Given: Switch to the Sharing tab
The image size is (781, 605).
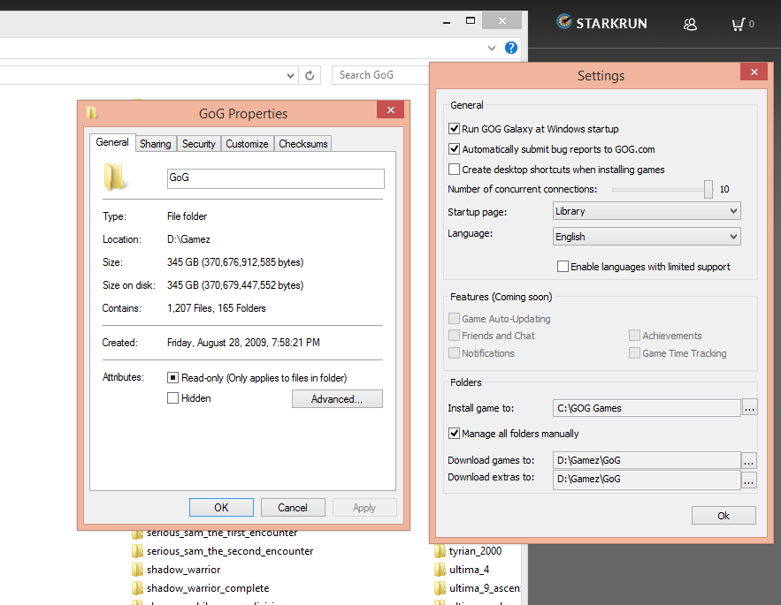Looking at the screenshot, I should [x=156, y=144].
